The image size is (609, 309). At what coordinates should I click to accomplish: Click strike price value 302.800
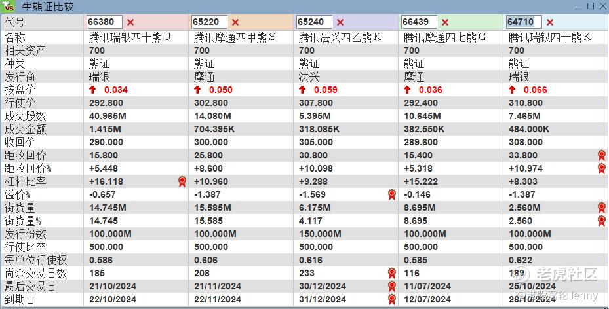coord(211,103)
